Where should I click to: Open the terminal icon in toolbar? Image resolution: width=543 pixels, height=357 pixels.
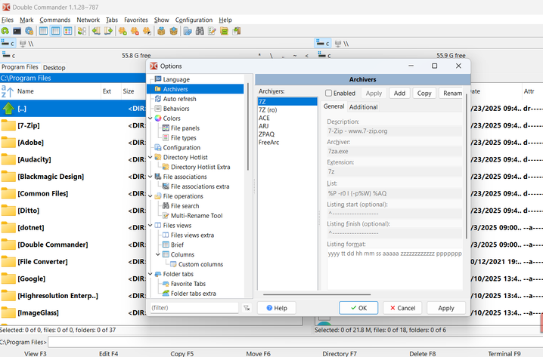[x=17, y=31]
